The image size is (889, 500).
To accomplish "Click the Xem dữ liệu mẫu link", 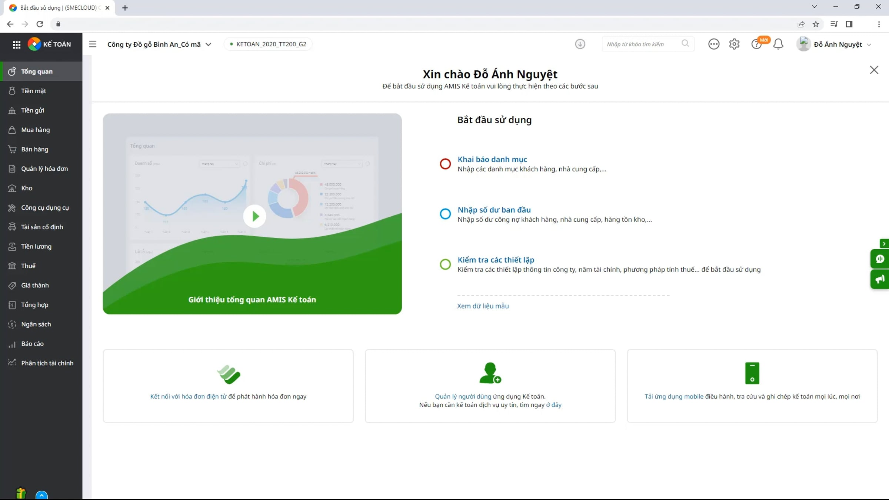I will pyautogui.click(x=483, y=306).
